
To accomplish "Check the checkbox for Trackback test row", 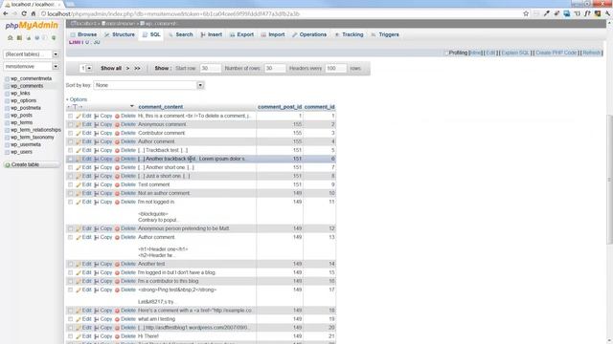I will pos(70,151).
